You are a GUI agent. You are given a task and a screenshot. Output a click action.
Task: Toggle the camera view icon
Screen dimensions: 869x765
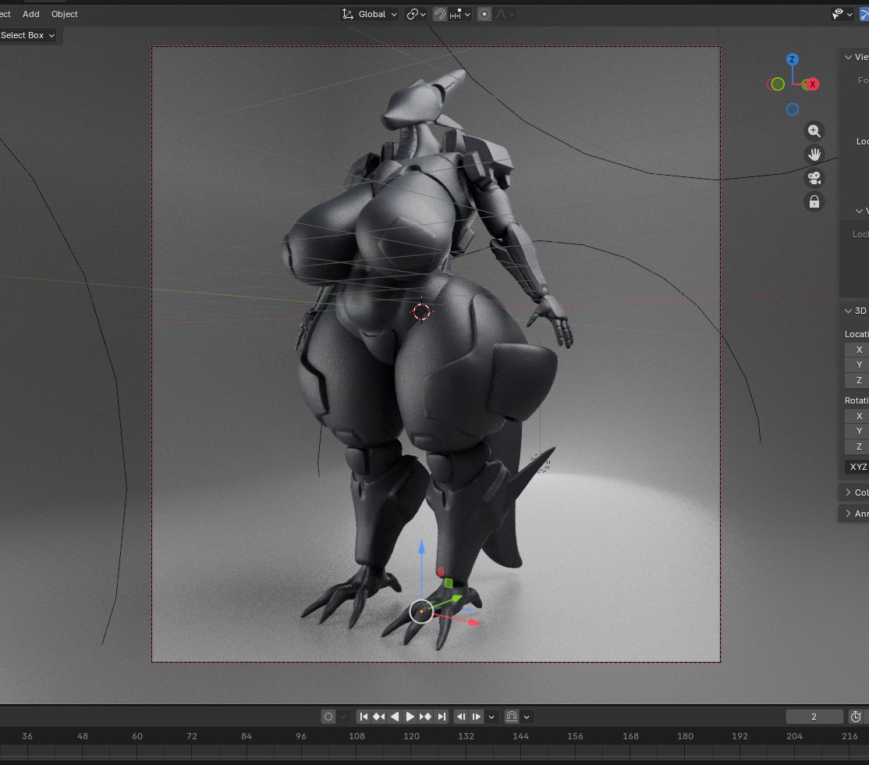click(x=814, y=178)
